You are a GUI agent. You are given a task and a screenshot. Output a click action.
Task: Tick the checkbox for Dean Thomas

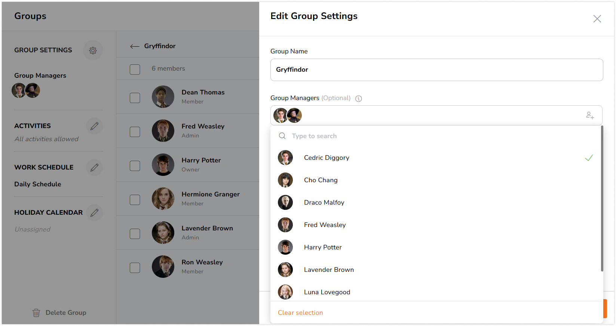(x=135, y=98)
